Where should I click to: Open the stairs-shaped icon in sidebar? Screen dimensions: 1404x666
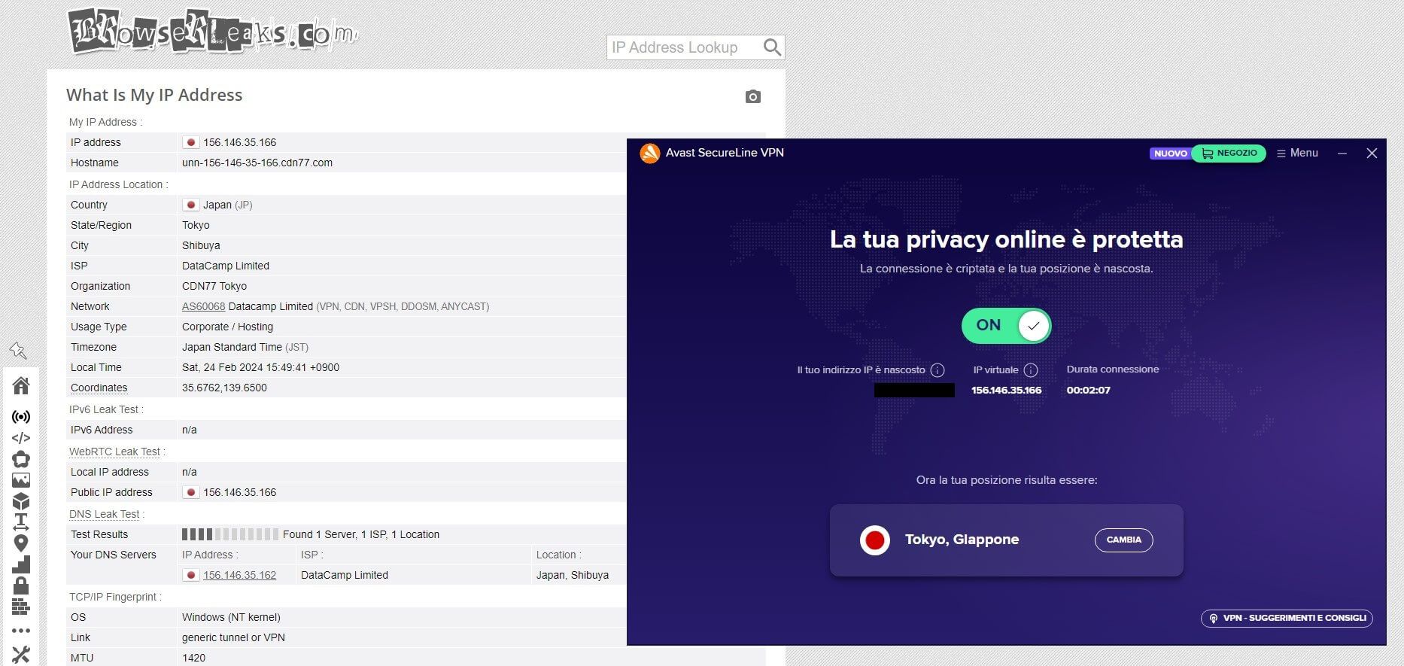pos(21,564)
